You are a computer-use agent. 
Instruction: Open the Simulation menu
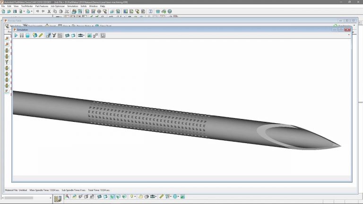tap(73, 6)
